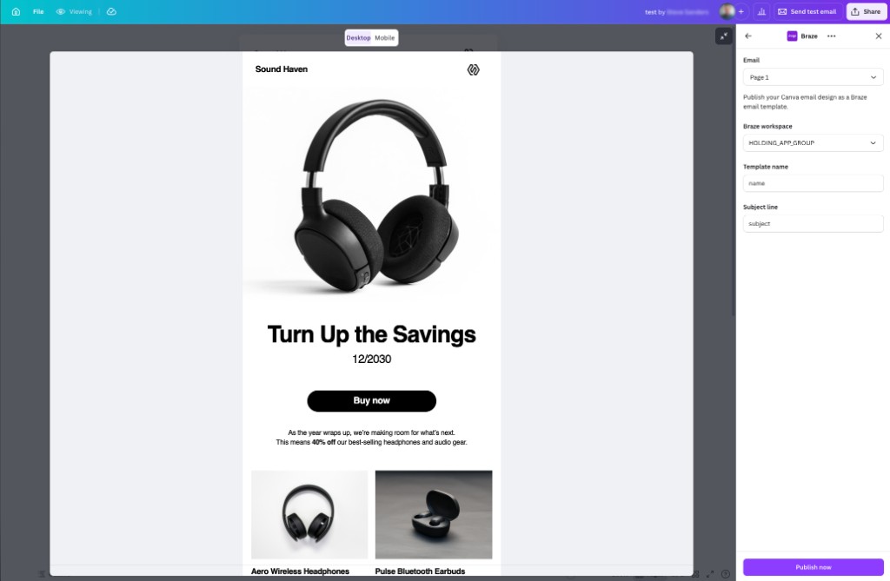Click the Publish now button

pyautogui.click(x=813, y=566)
